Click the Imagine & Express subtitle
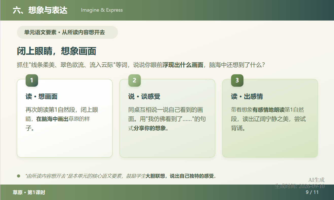This screenshot has height=200, width=334. coord(102,10)
